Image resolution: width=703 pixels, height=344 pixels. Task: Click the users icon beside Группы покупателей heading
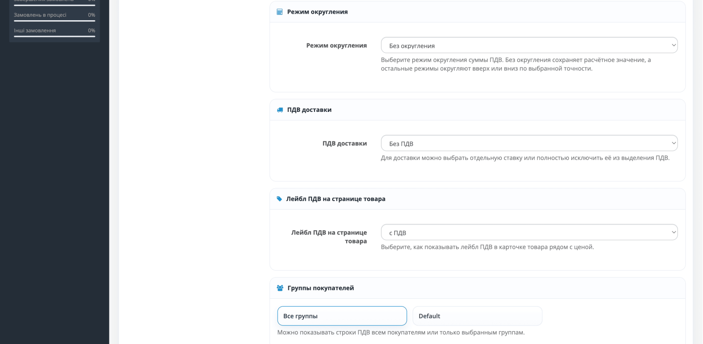coord(280,288)
